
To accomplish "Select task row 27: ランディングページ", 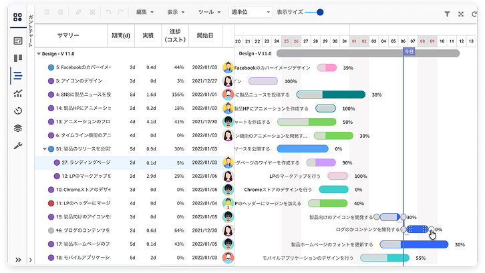I will (86, 162).
